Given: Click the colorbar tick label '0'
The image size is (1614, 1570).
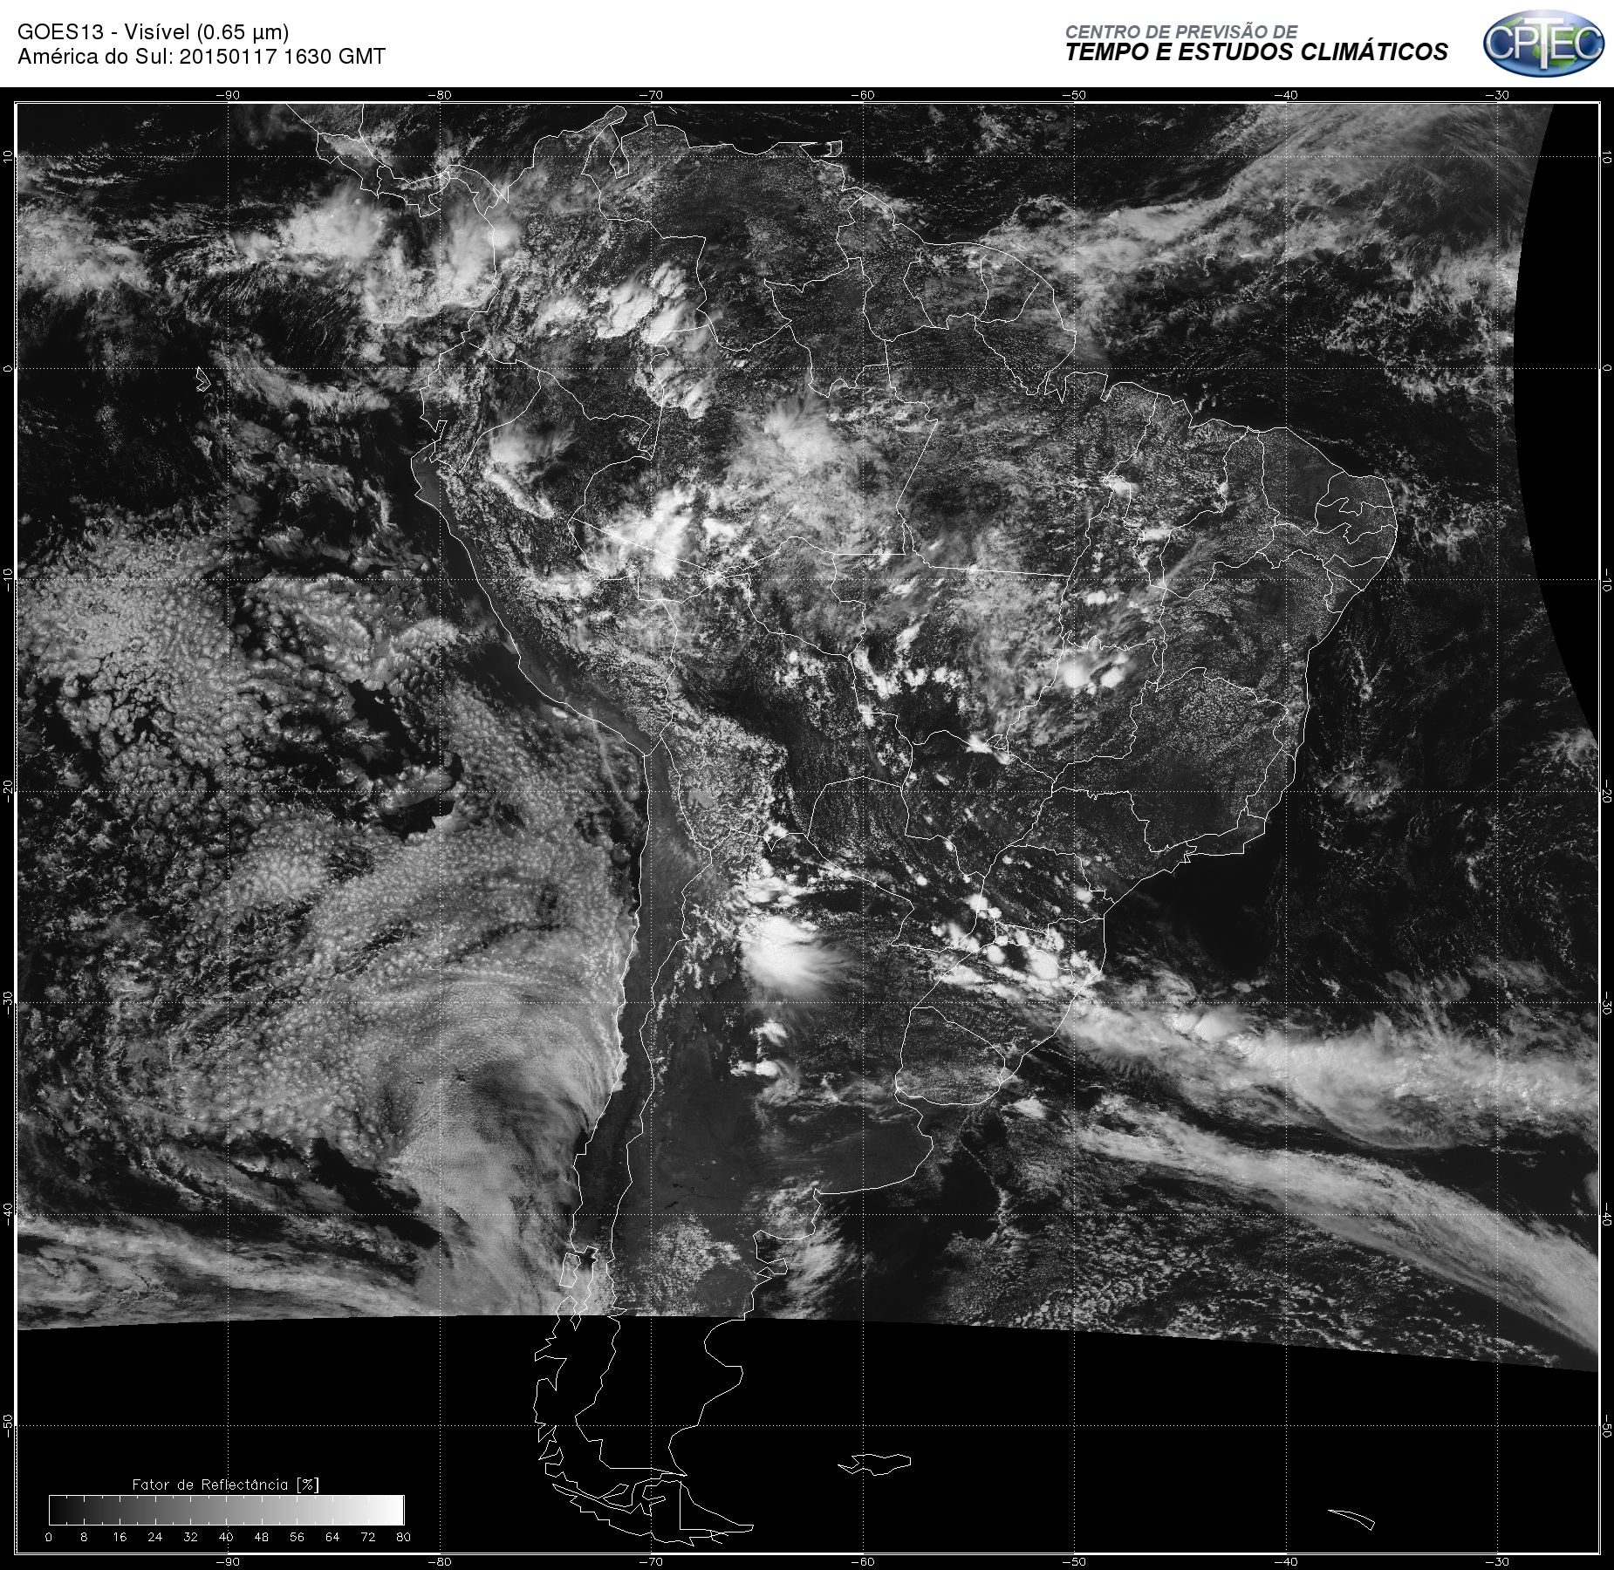Looking at the screenshot, I should point(49,1537).
